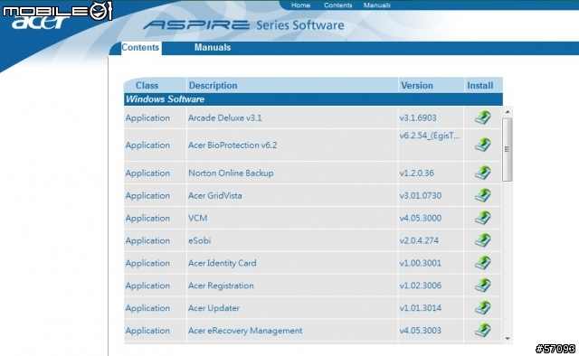Select the Acer GridVista description
The image size is (579, 356).
pyautogui.click(x=215, y=195)
